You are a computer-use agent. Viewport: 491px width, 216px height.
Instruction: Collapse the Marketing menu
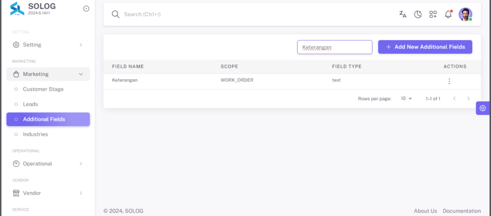pyautogui.click(x=48, y=74)
